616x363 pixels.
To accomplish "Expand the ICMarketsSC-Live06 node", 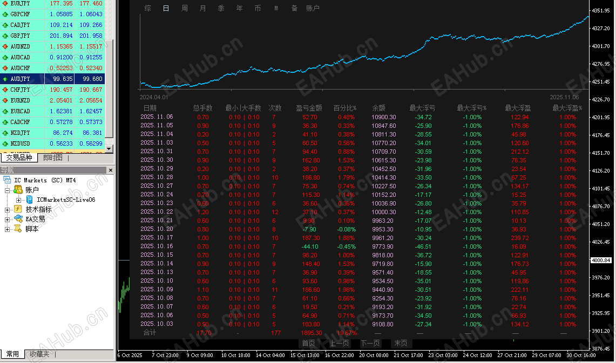I will (x=18, y=200).
